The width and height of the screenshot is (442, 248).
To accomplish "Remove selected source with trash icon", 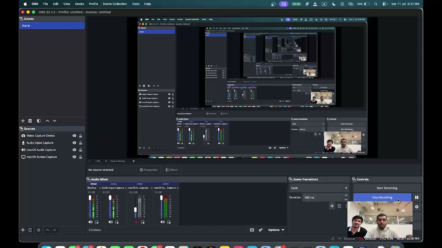I will 30,230.
